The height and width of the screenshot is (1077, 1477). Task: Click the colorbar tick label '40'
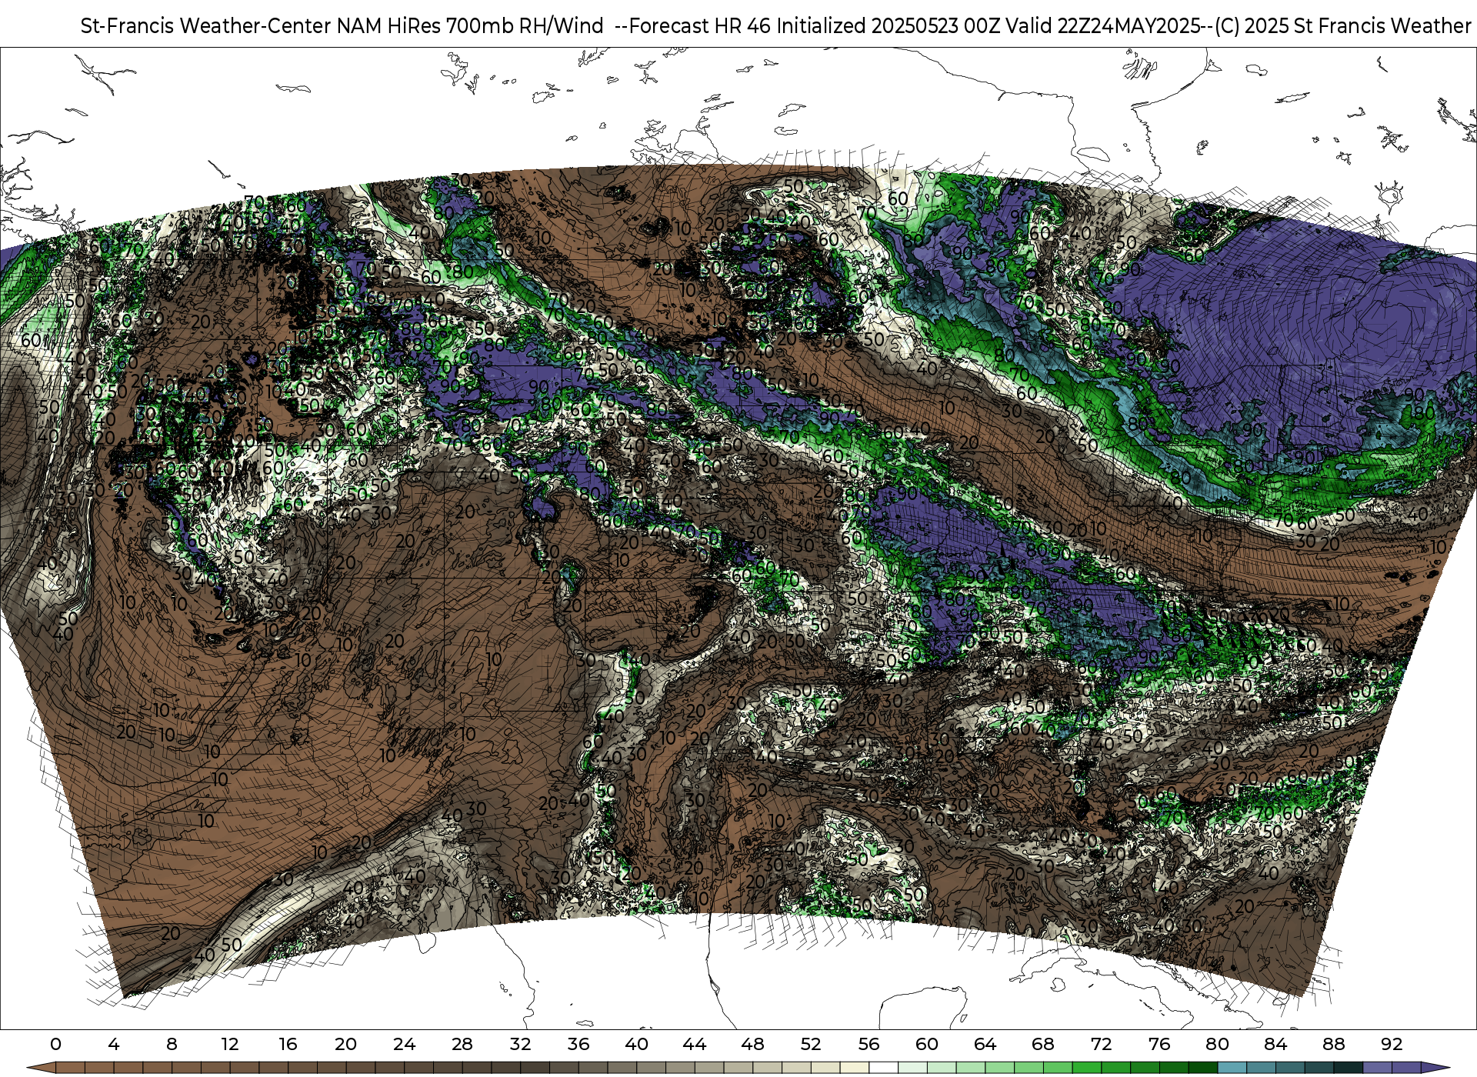[x=636, y=1044]
